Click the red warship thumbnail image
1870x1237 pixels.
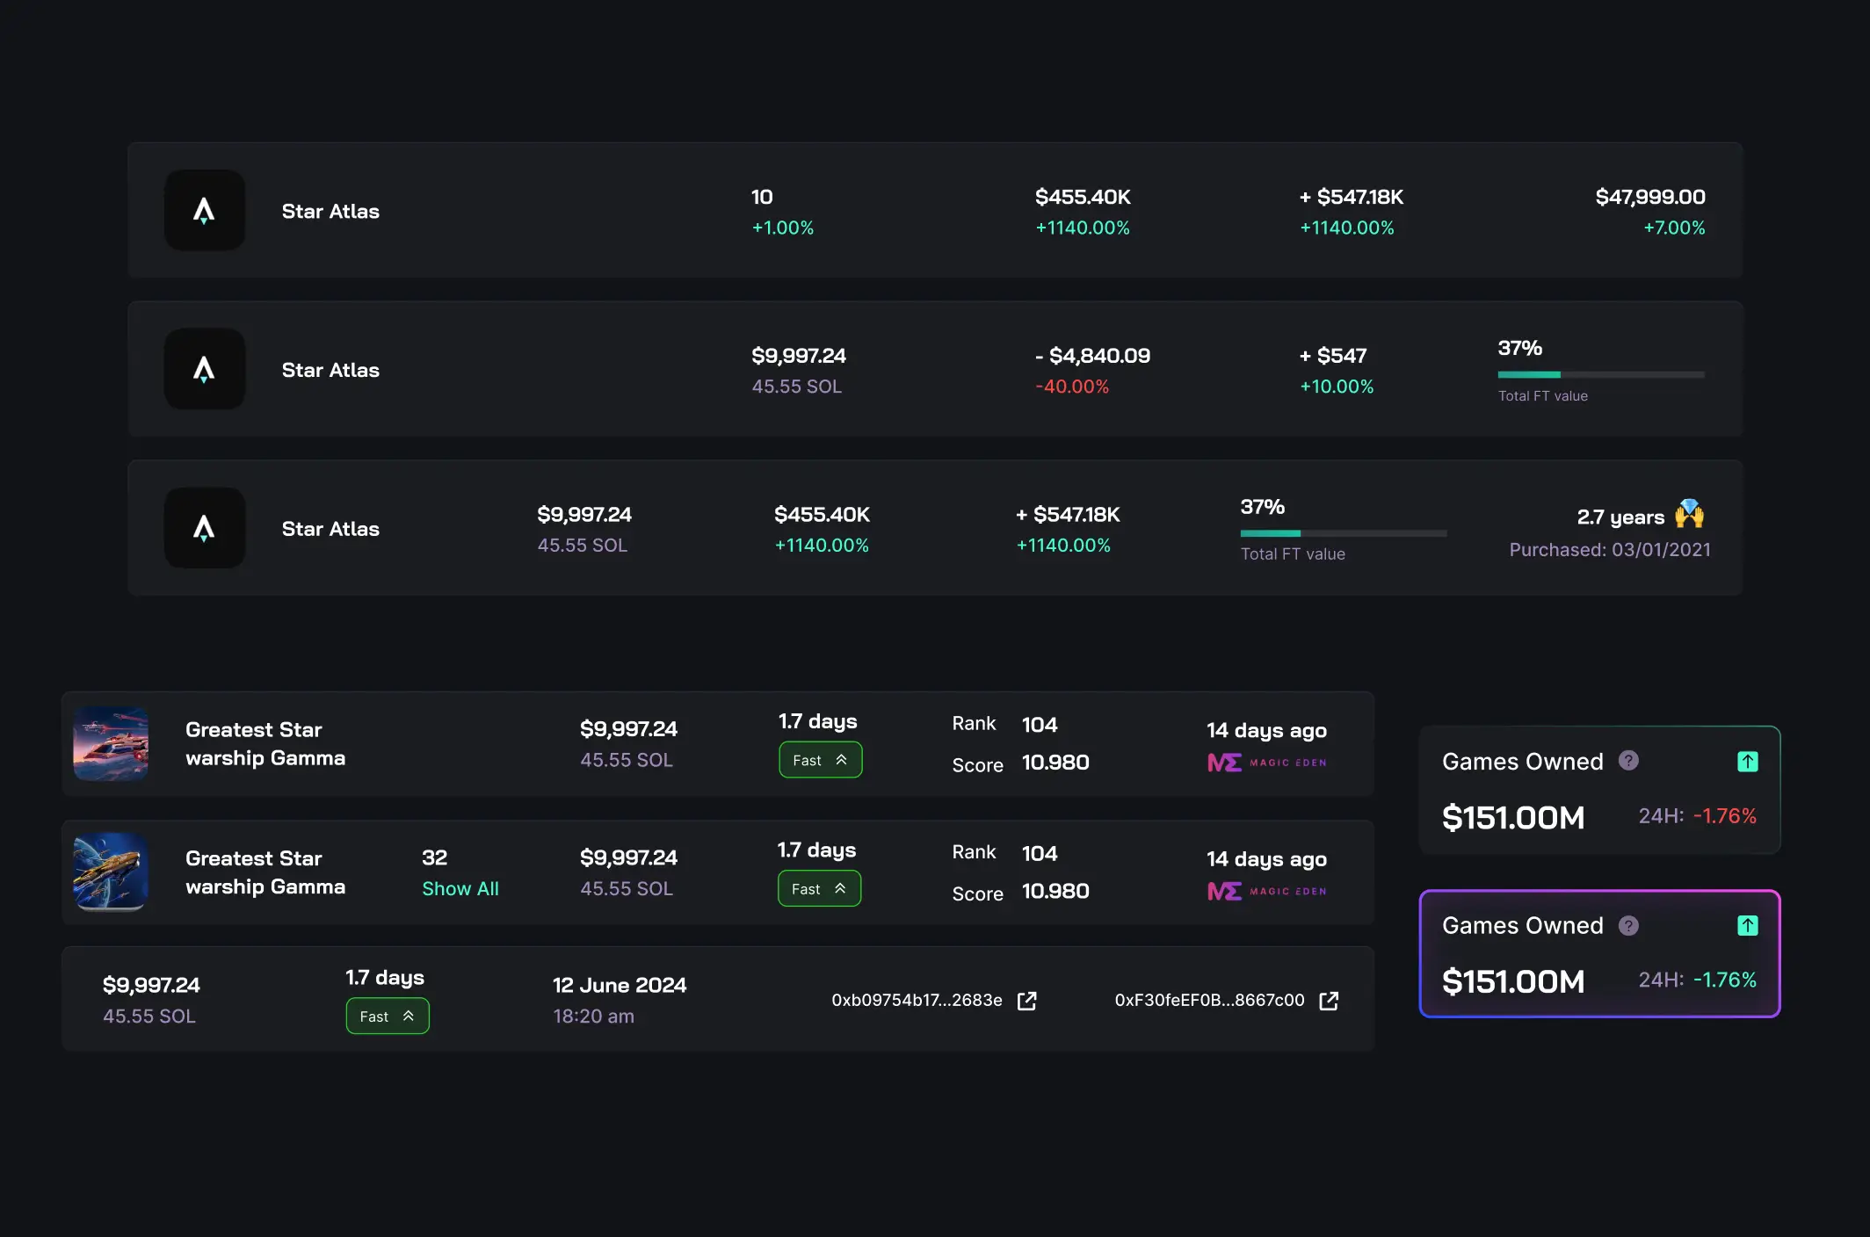[111, 743]
